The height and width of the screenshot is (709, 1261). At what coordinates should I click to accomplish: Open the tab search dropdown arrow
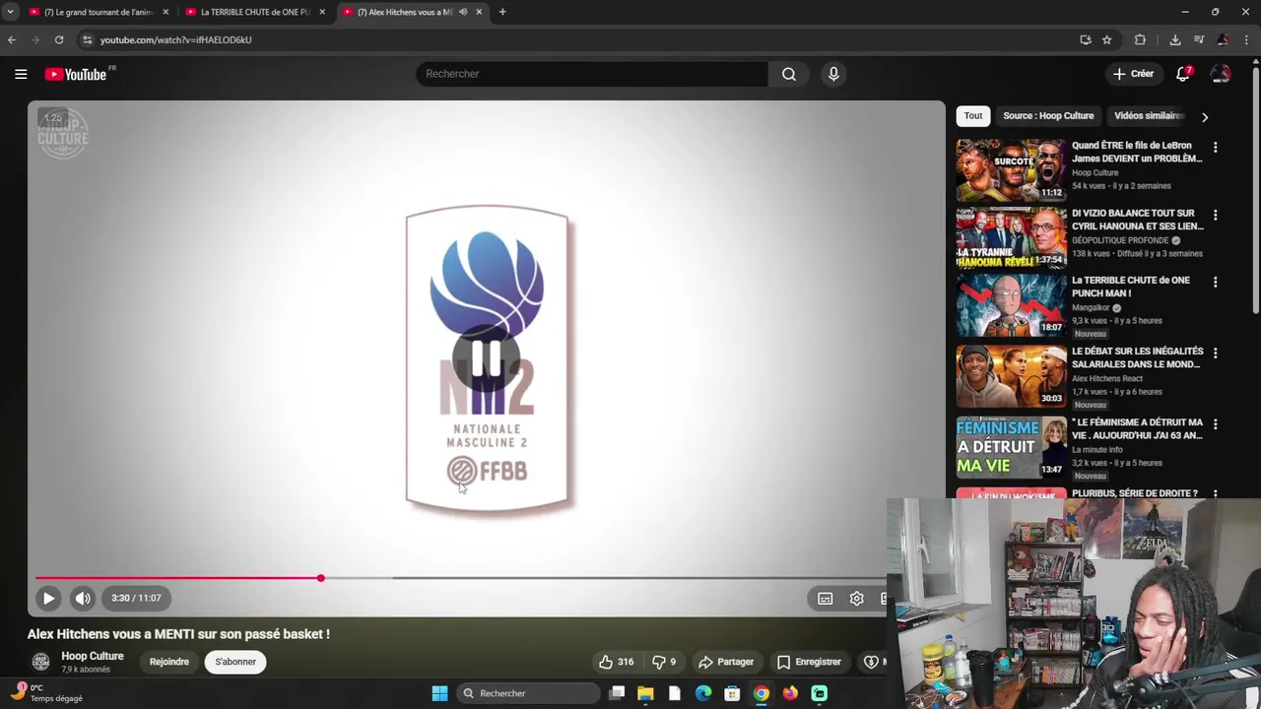point(10,12)
